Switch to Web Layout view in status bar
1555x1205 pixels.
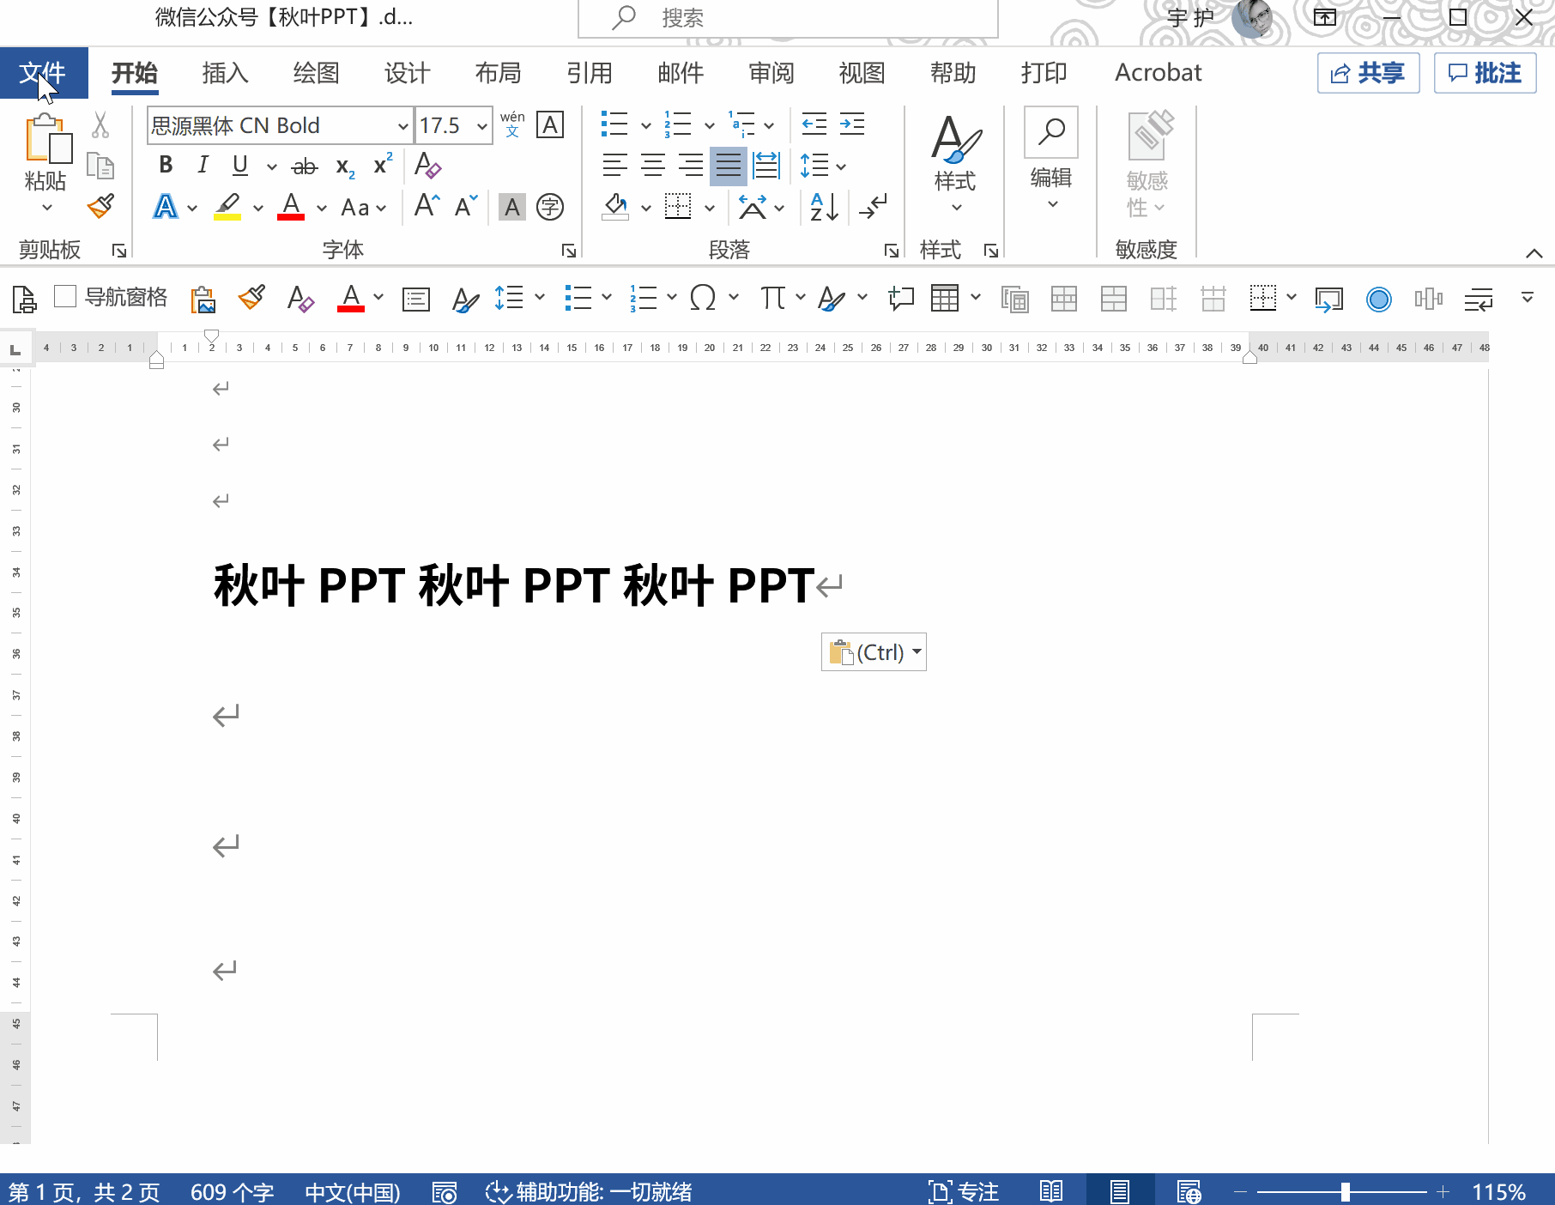pos(1189,1192)
